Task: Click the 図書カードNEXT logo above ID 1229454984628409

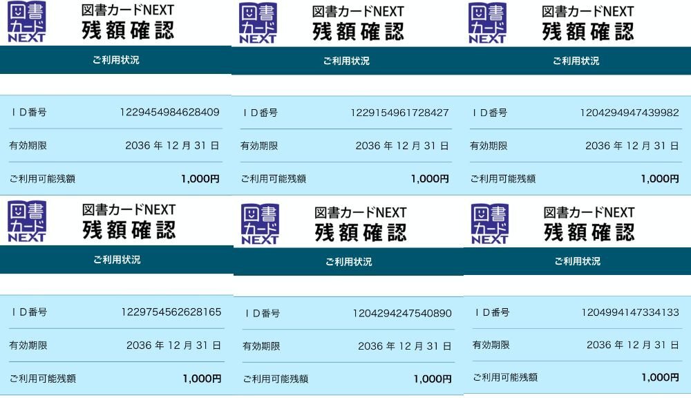Action: (26, 21)
